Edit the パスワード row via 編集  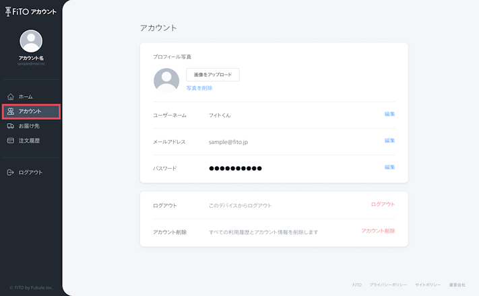coord(390,168)
